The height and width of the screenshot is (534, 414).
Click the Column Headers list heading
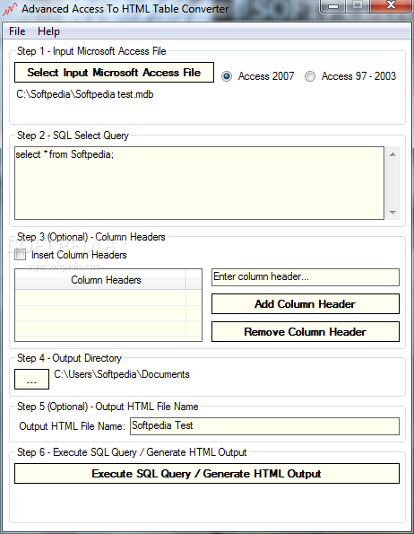(x=100, y=280)
